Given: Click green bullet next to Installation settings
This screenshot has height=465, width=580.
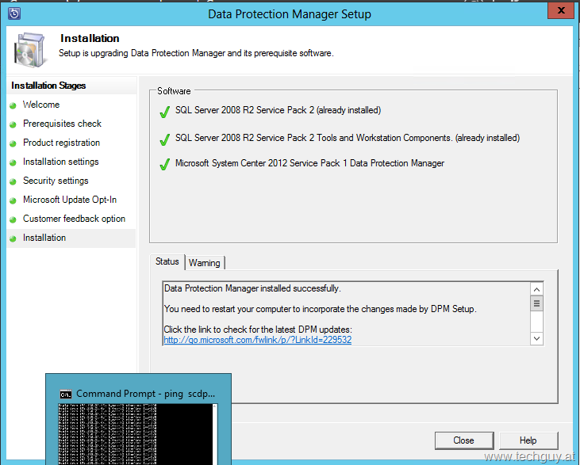Looking at the screenshot, I should click(13, 162).
